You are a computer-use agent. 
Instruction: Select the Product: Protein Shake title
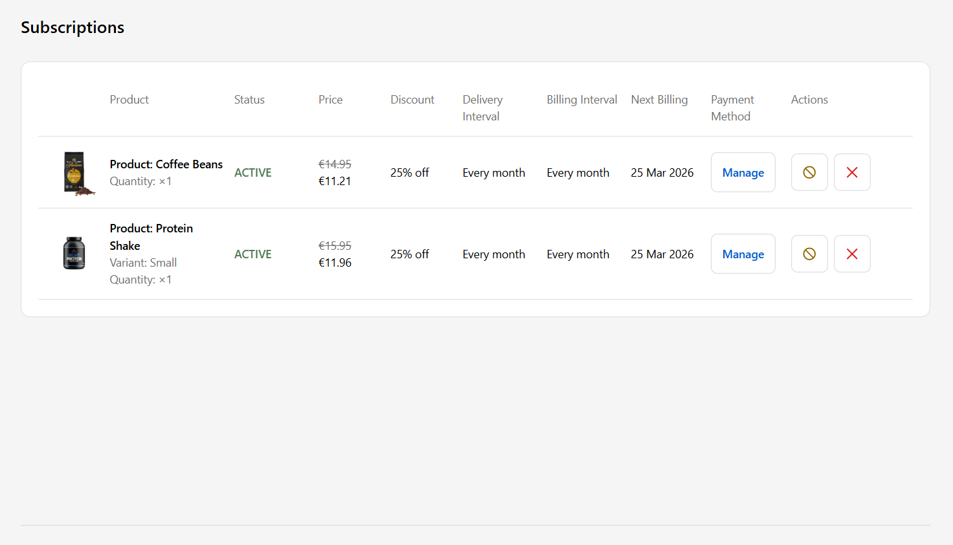151,237
